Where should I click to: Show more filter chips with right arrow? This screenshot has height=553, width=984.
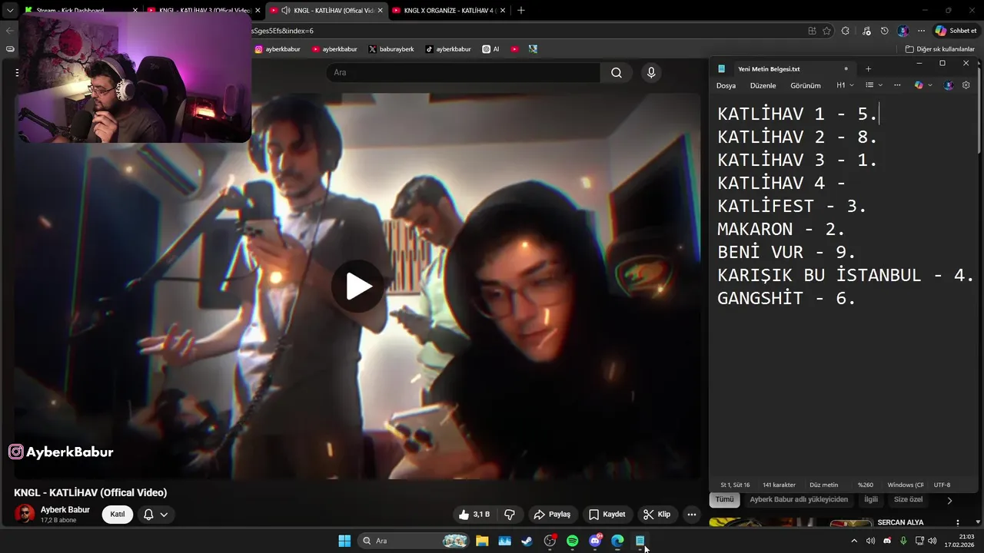tap(949, 500)
